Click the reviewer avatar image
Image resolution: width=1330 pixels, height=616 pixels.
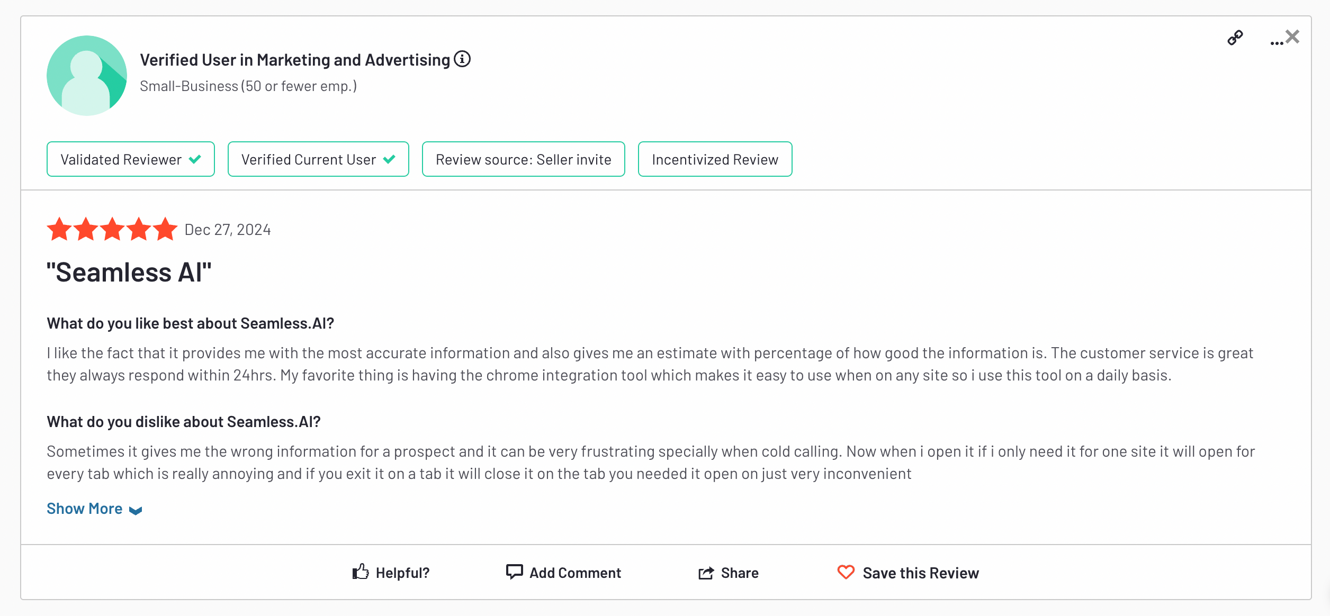click(x=87, y=76)
